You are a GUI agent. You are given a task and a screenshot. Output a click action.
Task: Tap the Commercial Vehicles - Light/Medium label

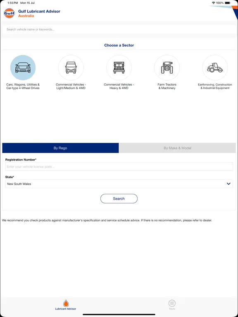(71, 86)
